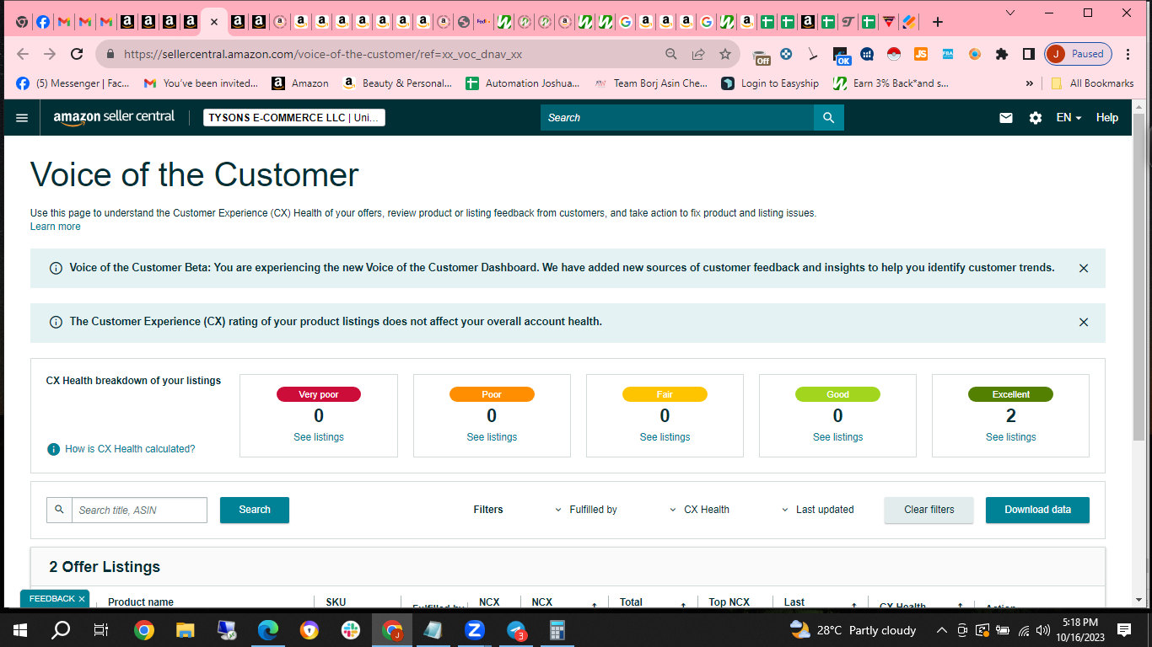Click the share page icon in address bar
1152x647 pixels.
click(x=698, y=54)
